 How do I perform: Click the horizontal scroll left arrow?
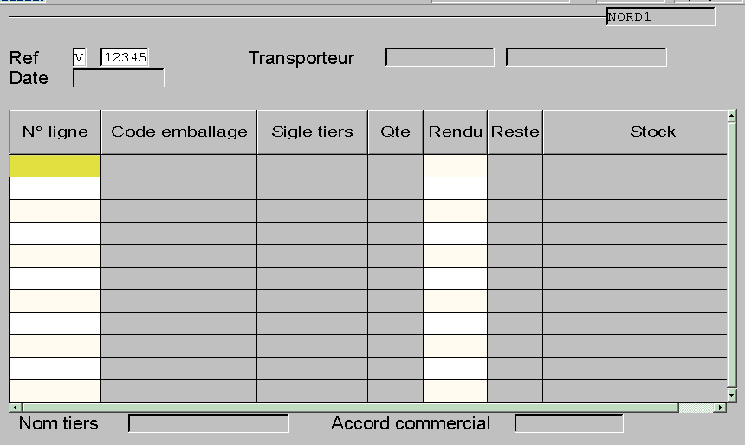coord(16,408)
